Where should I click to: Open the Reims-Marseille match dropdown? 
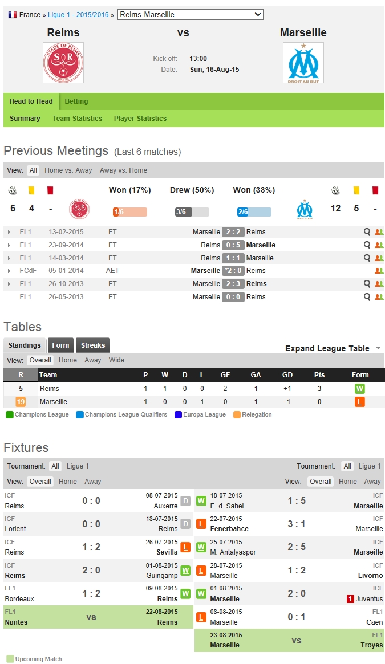pyautogui.click(x=191, y=14)
